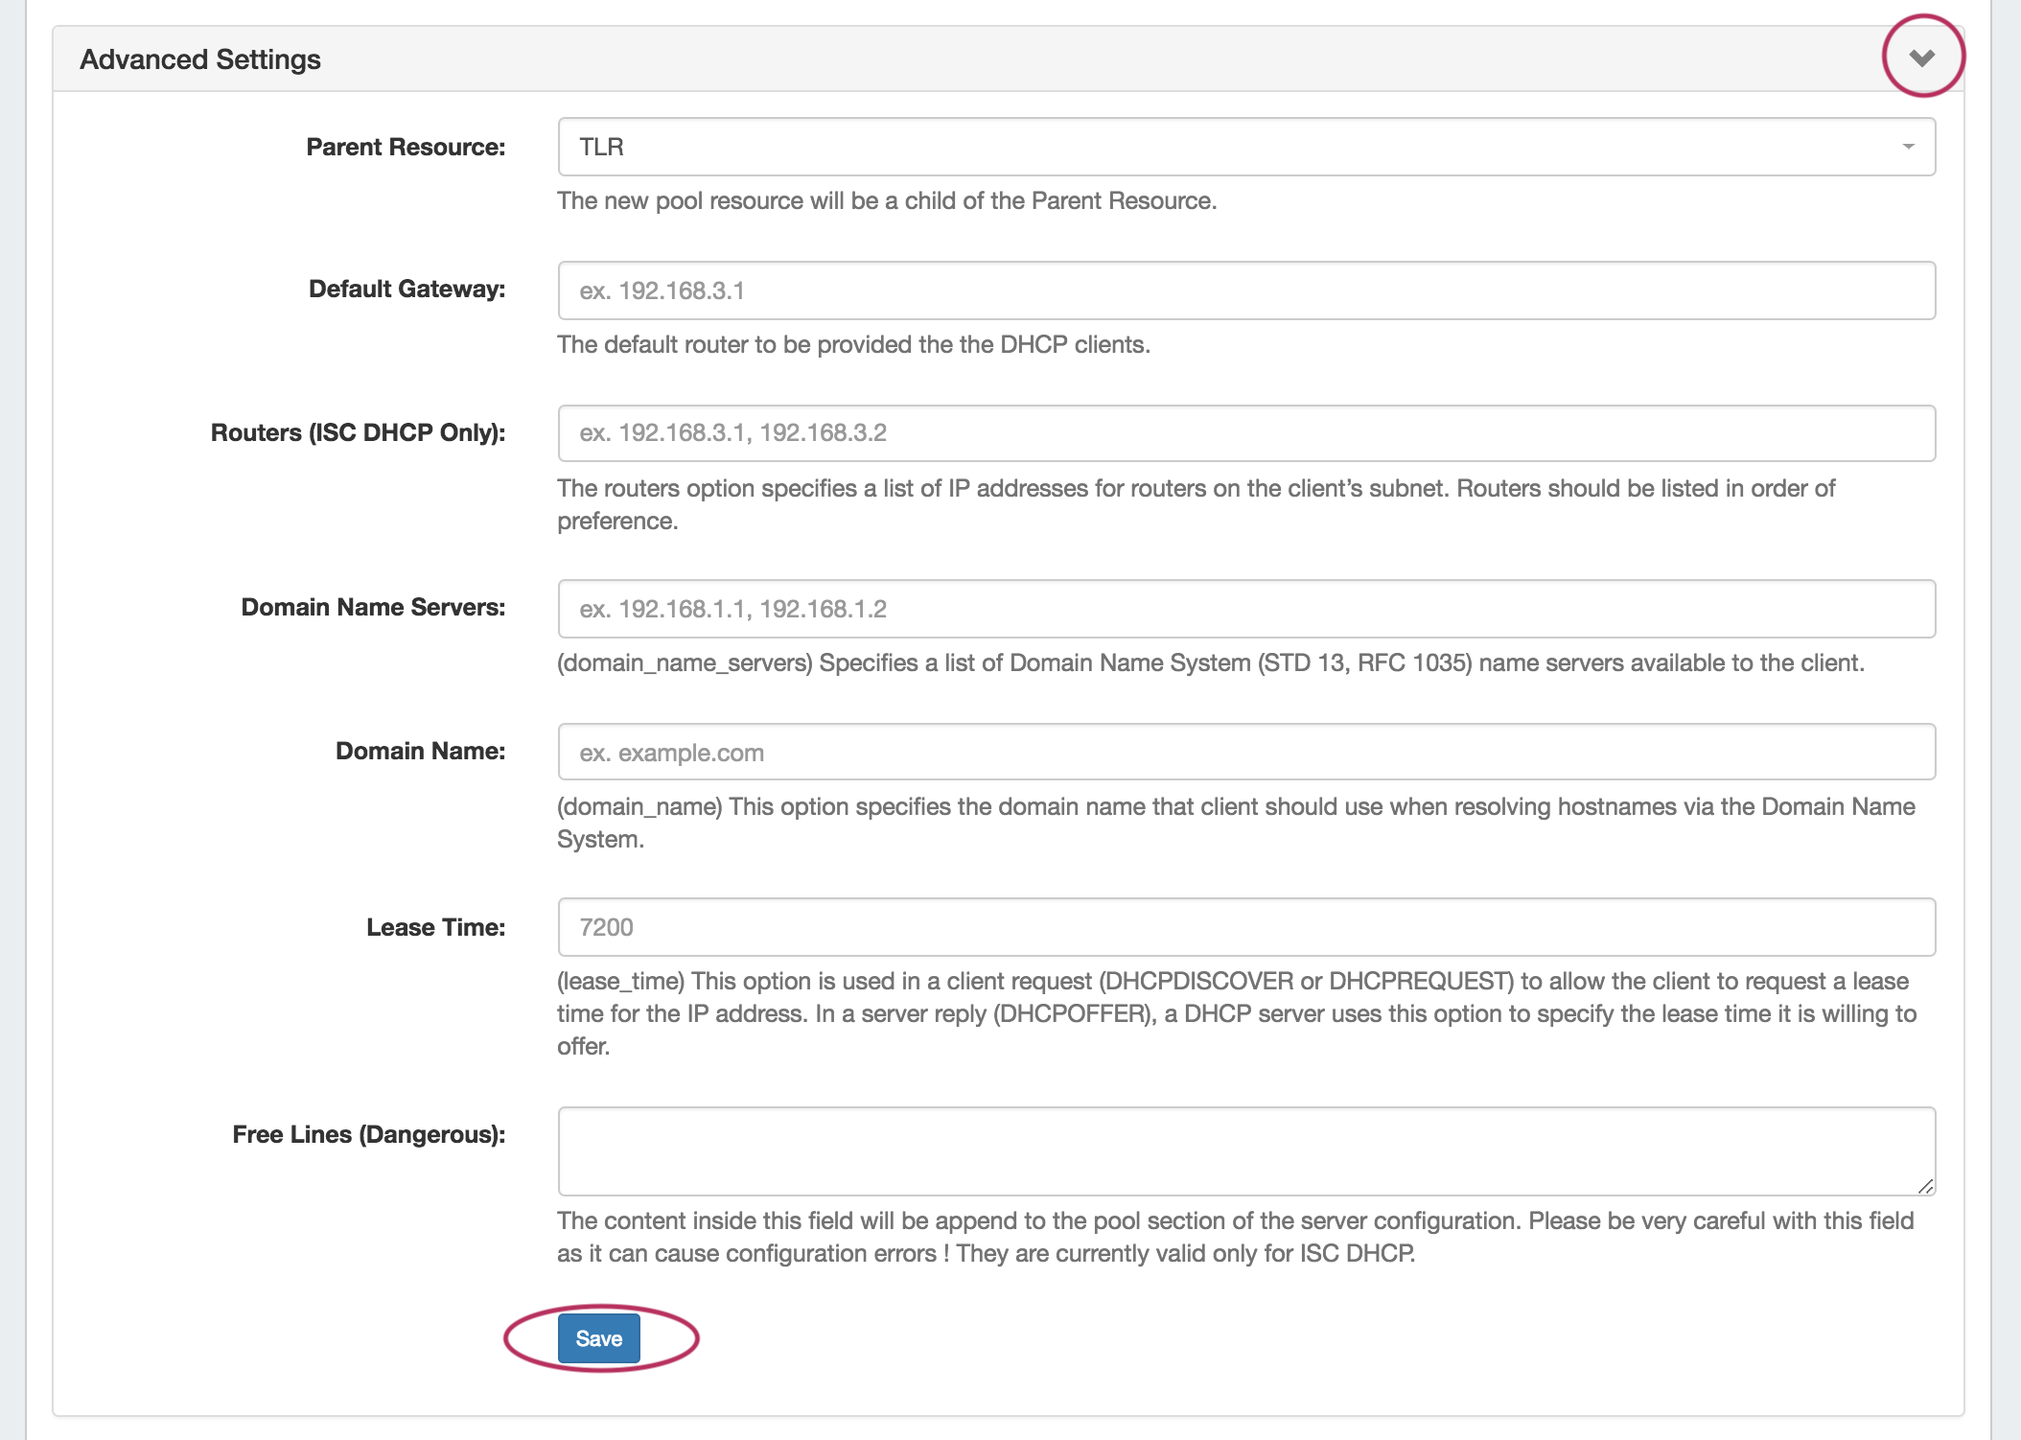Viewport: 2021px width, 1440px height.
Task: Click the lease_time help description text
Action: coord(1235,1013)
